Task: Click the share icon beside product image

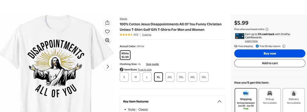Action: (107, 23)
